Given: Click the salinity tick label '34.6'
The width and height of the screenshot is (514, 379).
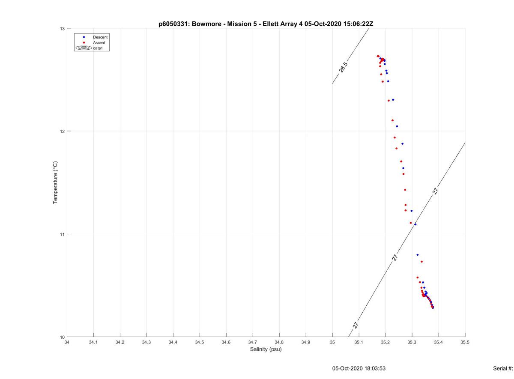Looking at the screenshot, I should coord(226,343).
